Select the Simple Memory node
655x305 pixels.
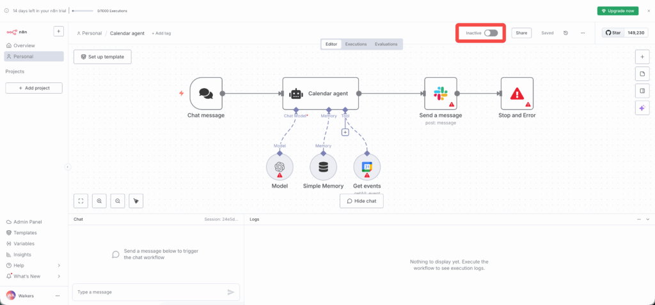[x=323, y=167]
